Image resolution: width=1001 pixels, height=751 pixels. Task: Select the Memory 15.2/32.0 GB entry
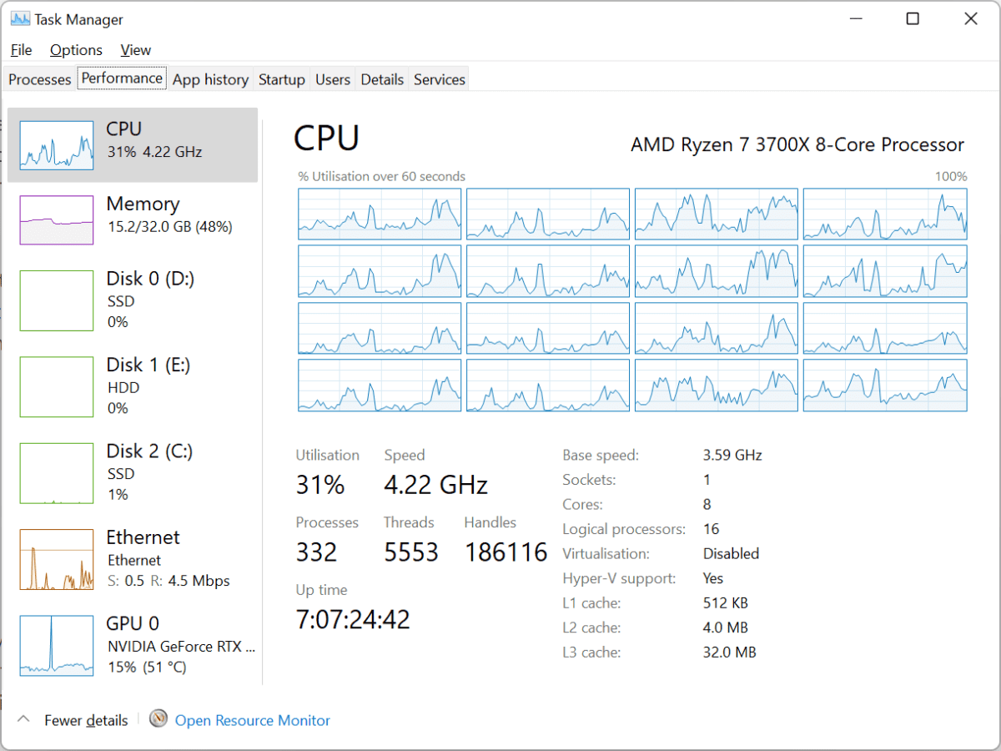pos(133,220)
